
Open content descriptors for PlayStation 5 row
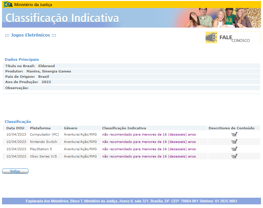tap(234, 149)
